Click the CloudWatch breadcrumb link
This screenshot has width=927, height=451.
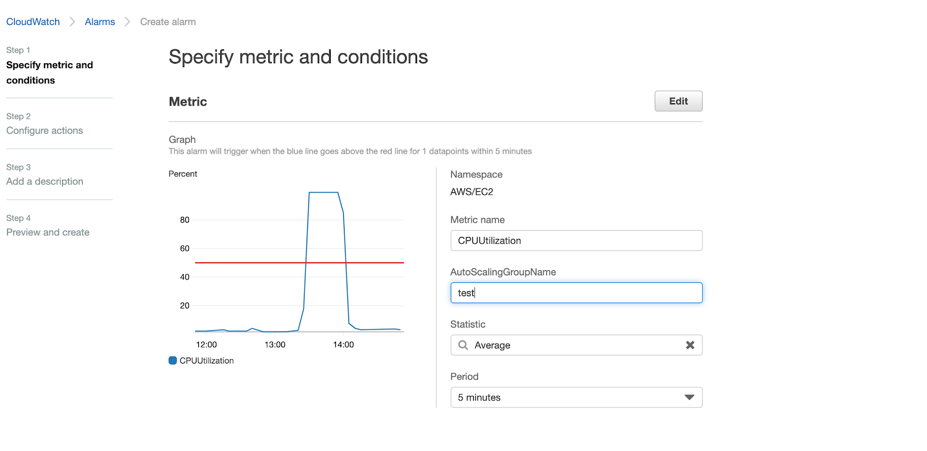point(33,22)
